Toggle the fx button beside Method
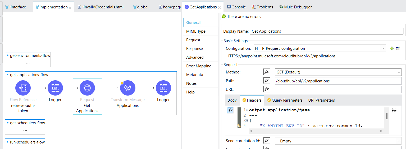Screen dimensions: 406x149 point(267,72)
